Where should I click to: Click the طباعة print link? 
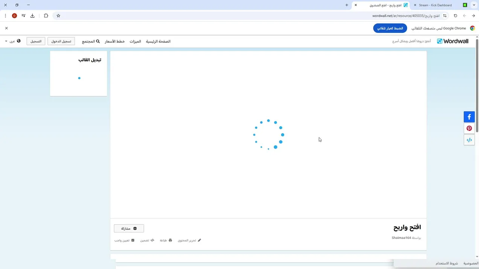[166, 240]
